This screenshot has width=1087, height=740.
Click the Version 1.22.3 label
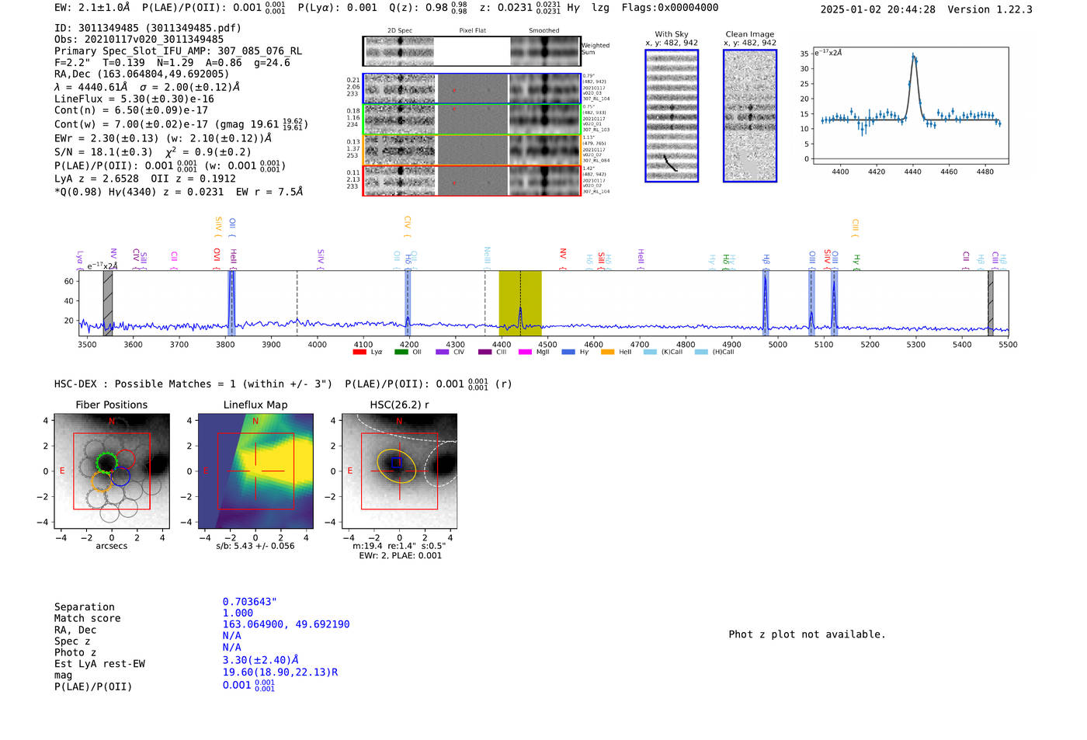990,9
